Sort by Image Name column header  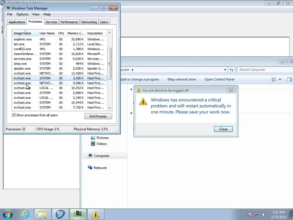[x=25, y=33]
